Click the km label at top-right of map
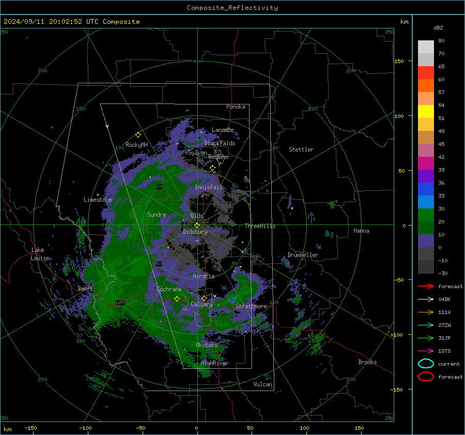The image size is (465, 435). [404, 22]
